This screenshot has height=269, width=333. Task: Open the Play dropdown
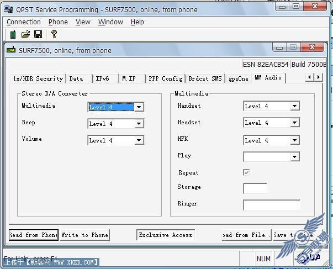pyautogui.click(x=295, y=157)
